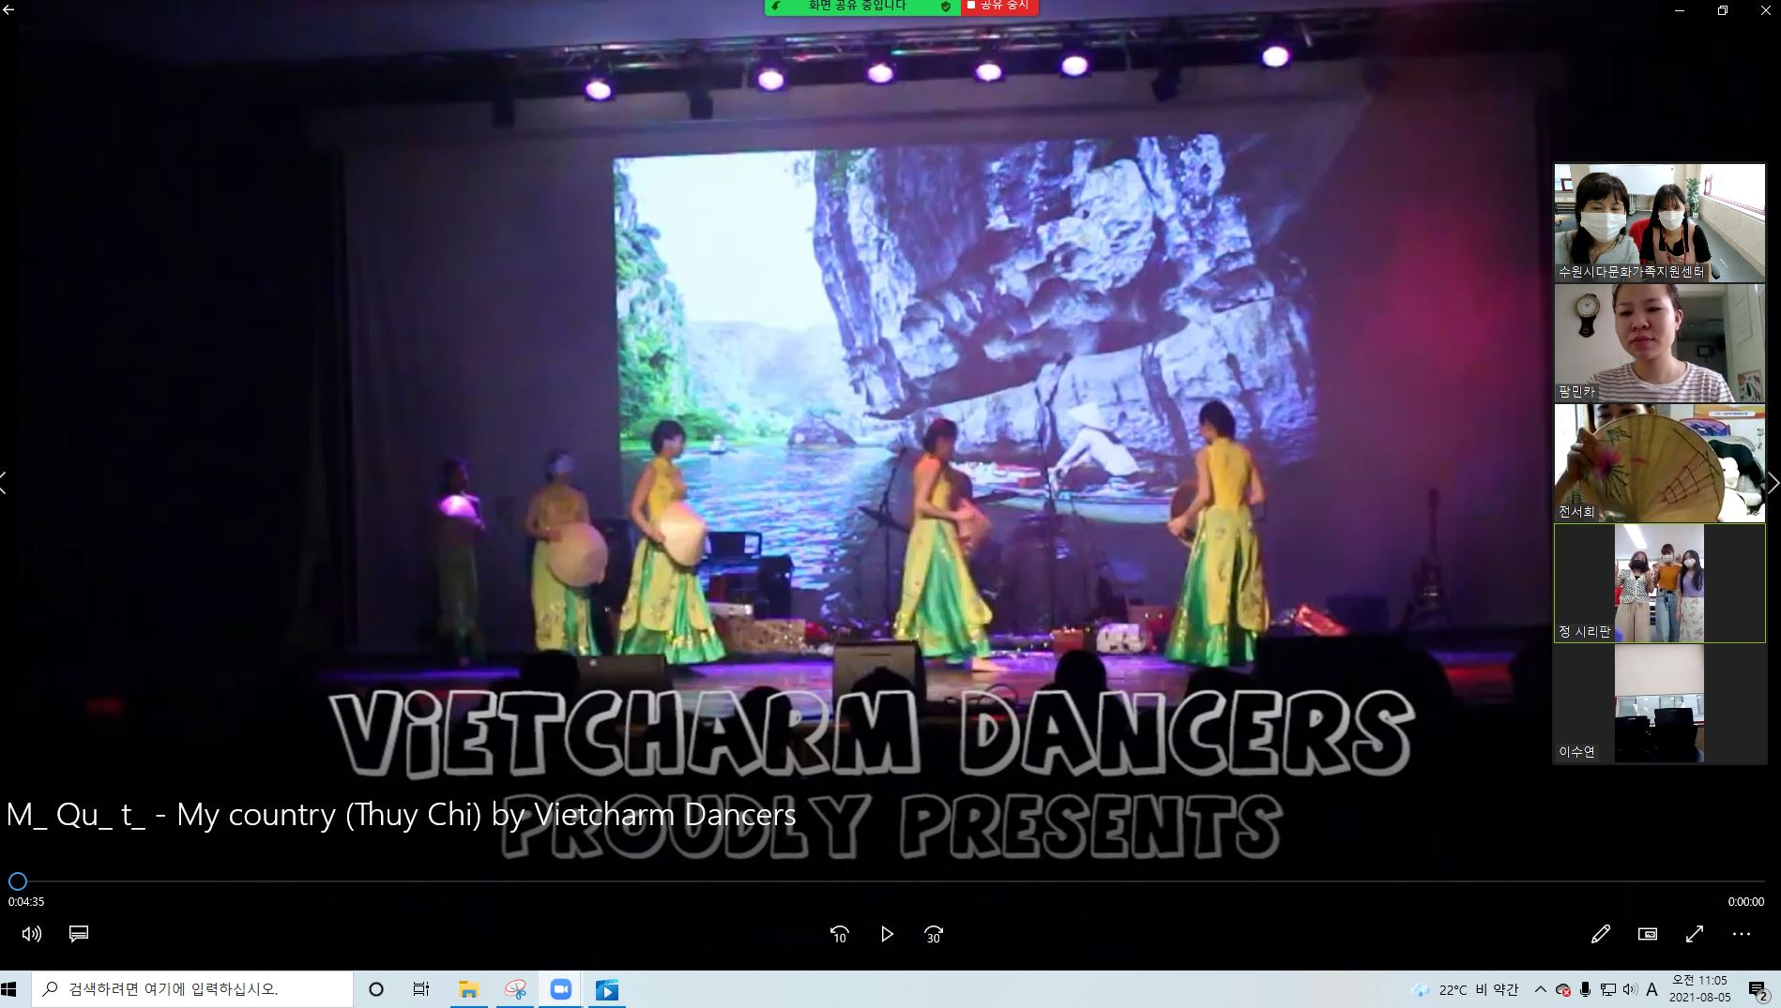Go to the previous item with the left chevron
The image size is (1781, 1008).
click(x=4, y=484)
